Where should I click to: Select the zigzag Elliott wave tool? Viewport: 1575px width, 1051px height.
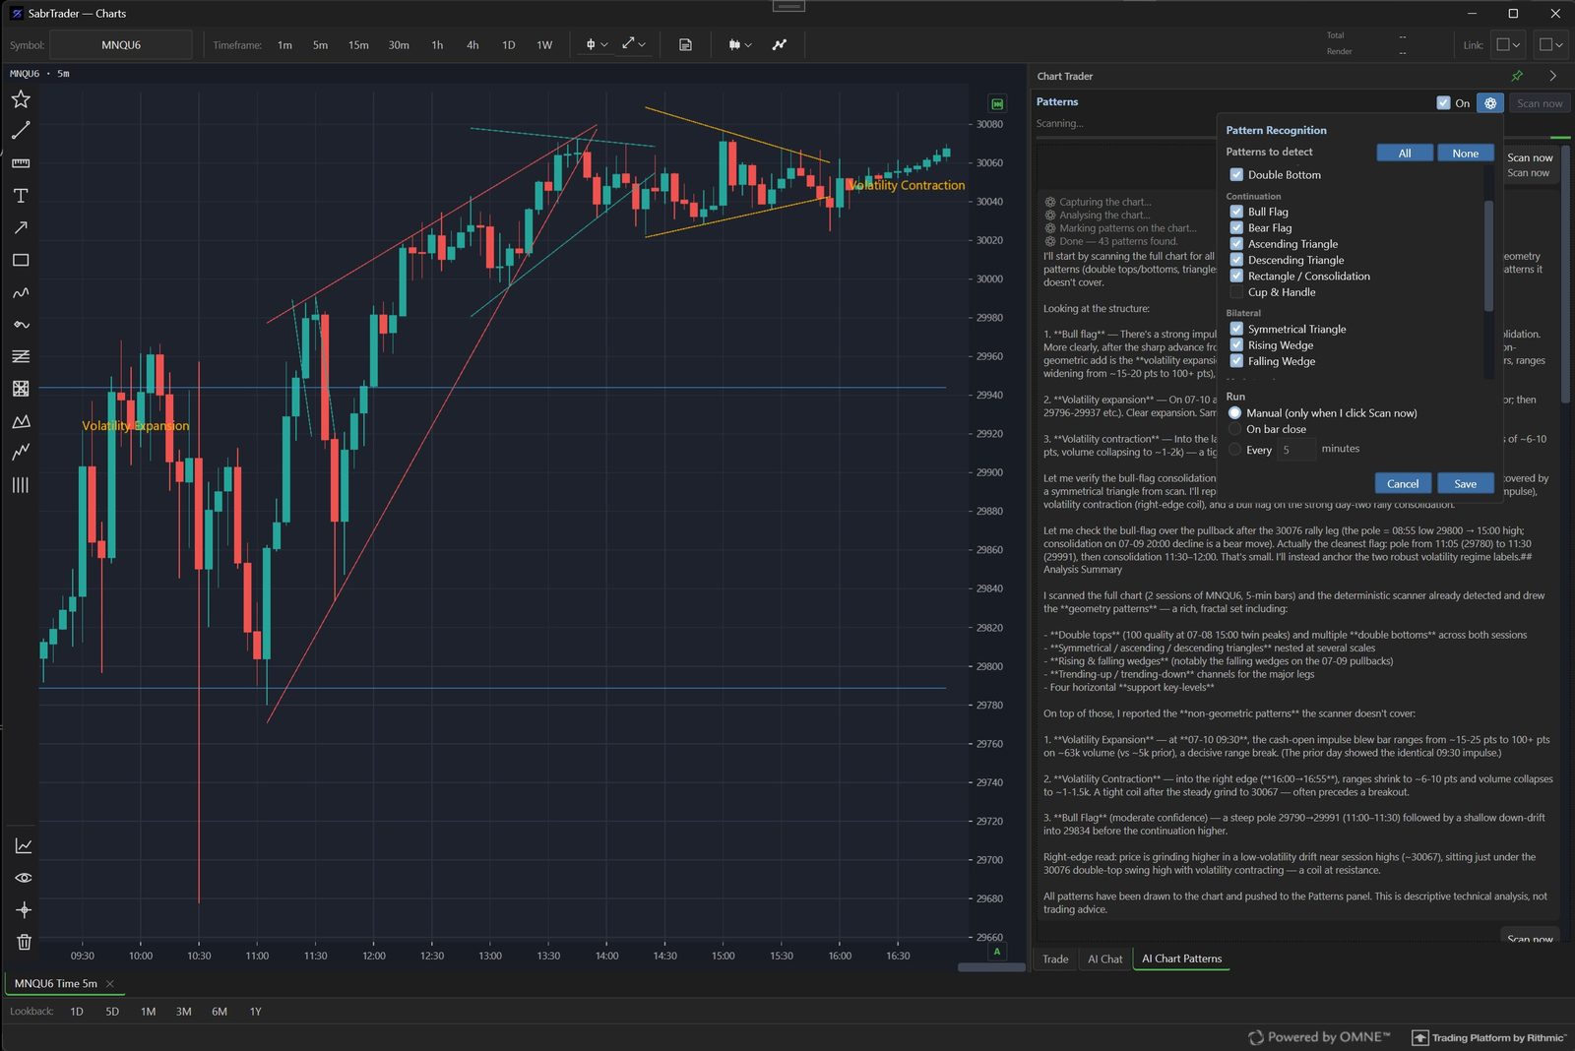click(x=21, y=452)
